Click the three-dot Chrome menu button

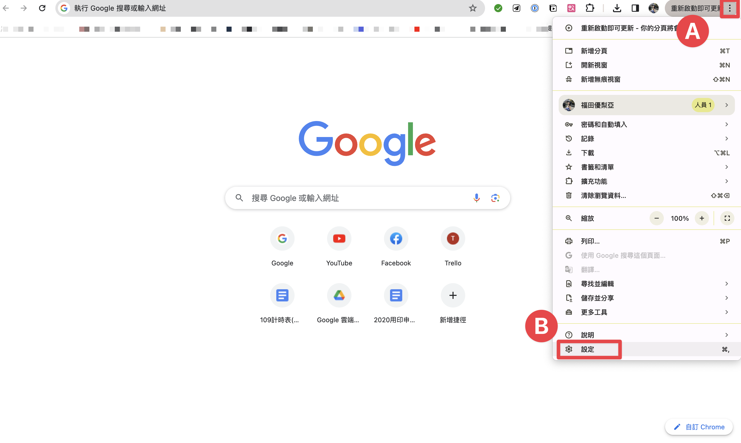click(x=730, y=8)
